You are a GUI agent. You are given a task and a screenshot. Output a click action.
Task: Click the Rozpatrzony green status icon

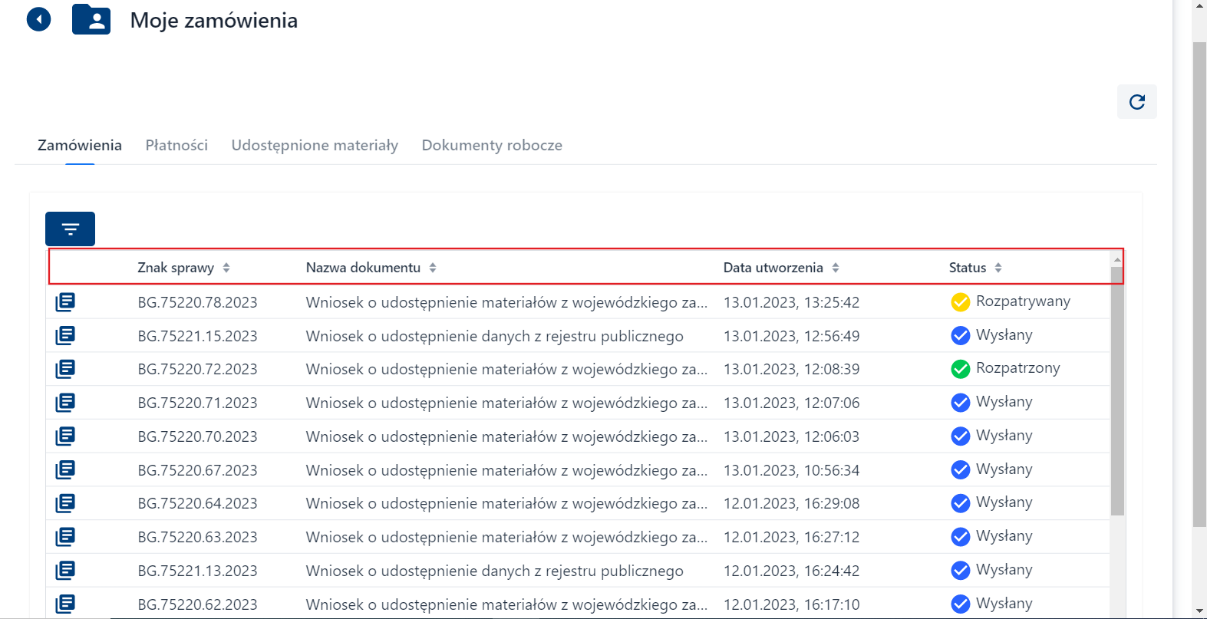tap(960, 369)
